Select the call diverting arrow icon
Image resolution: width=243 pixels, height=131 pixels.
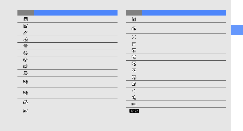26,66
